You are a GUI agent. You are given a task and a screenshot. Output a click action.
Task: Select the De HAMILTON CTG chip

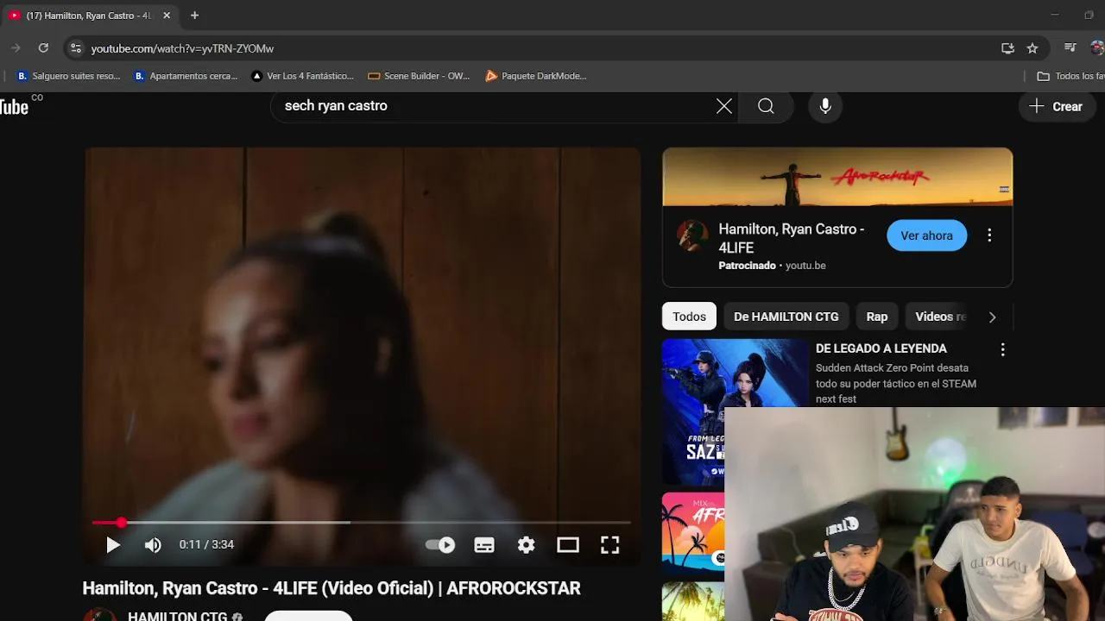[x=786, y=317]
